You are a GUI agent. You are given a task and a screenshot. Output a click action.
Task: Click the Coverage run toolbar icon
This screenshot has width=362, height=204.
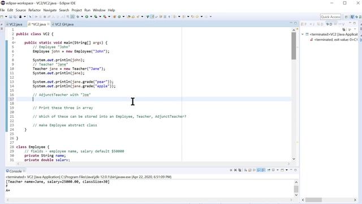96,16
